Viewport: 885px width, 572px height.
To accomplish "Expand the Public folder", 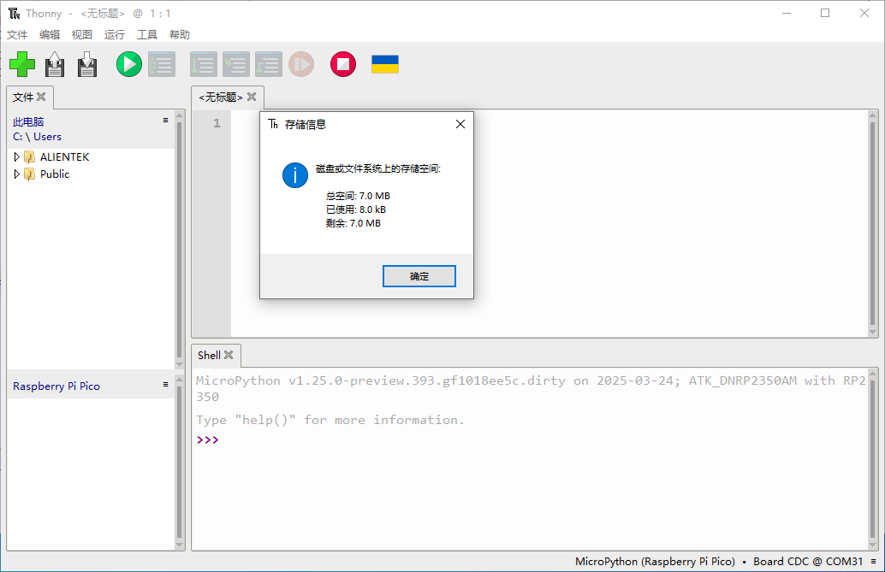I will (x=17, y=174).
